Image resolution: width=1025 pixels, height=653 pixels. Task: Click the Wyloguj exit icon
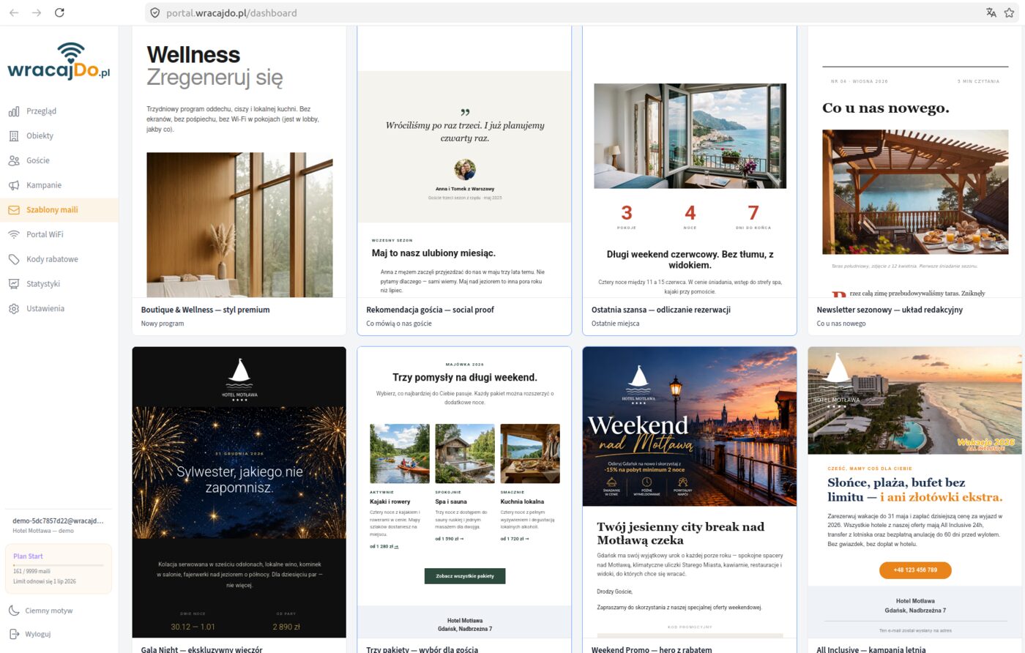point(14,634)
